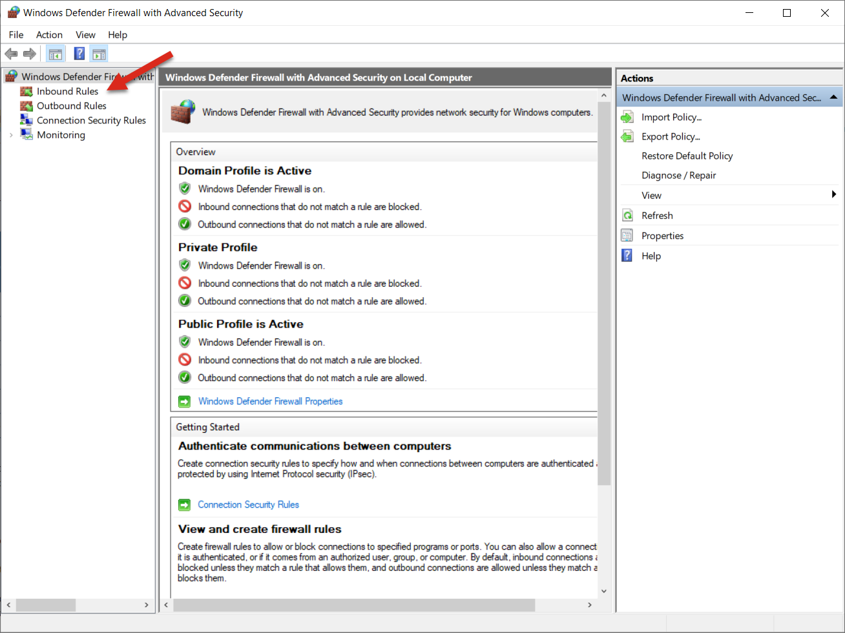
Task: Click the center pane scroll down arrow
Action: [604, 591]
